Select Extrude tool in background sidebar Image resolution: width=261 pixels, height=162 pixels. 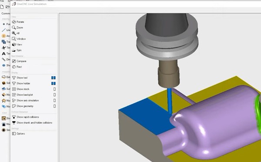tap(6, 77)
